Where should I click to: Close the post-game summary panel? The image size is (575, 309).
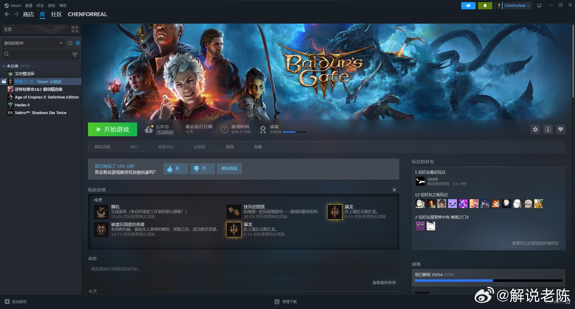coord(394,190)
